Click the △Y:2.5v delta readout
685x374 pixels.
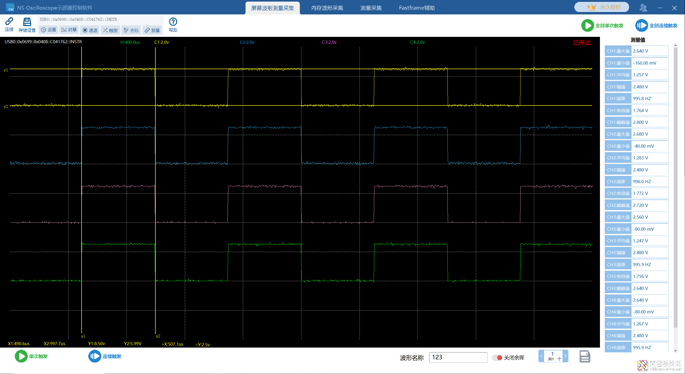[202, 344]
